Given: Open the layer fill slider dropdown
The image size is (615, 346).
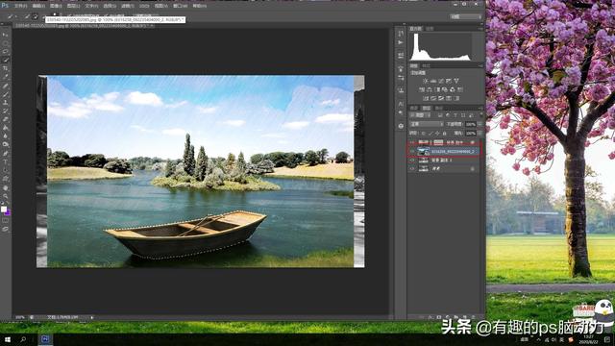Looking at the screenshot, I should pyautogui.click(x=480, y=134).
